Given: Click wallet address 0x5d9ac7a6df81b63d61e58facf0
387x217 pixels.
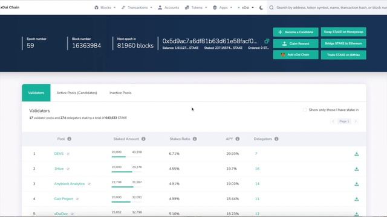Looking at the screenshot, I should [210, 41].
